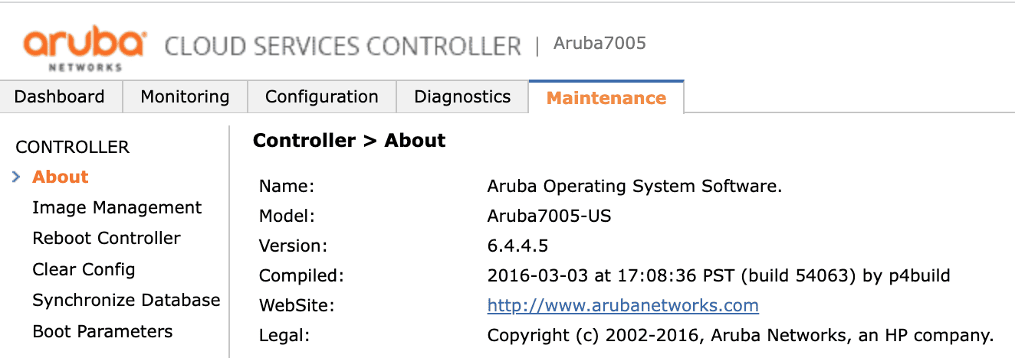The height and width of the screenshot is (358, 1015).
Task: Click the Controller > About breadcrumb heading
Action: point(349,141)
